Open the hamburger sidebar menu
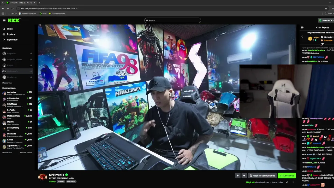Screen dimensions: 334x188 pyautogui.click(x=4, y=20)
